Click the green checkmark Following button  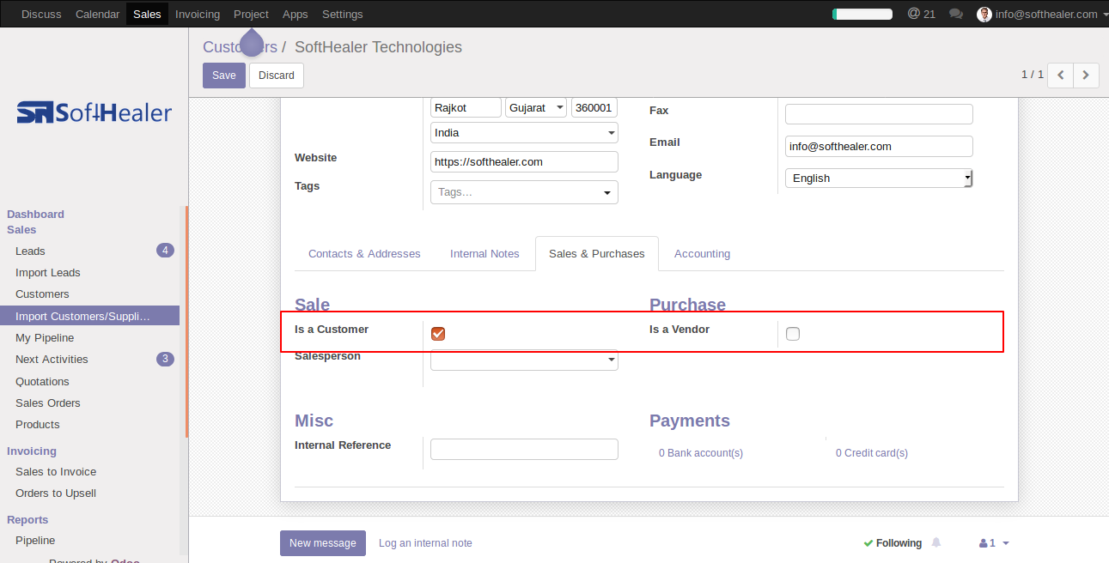pos(893,543)
